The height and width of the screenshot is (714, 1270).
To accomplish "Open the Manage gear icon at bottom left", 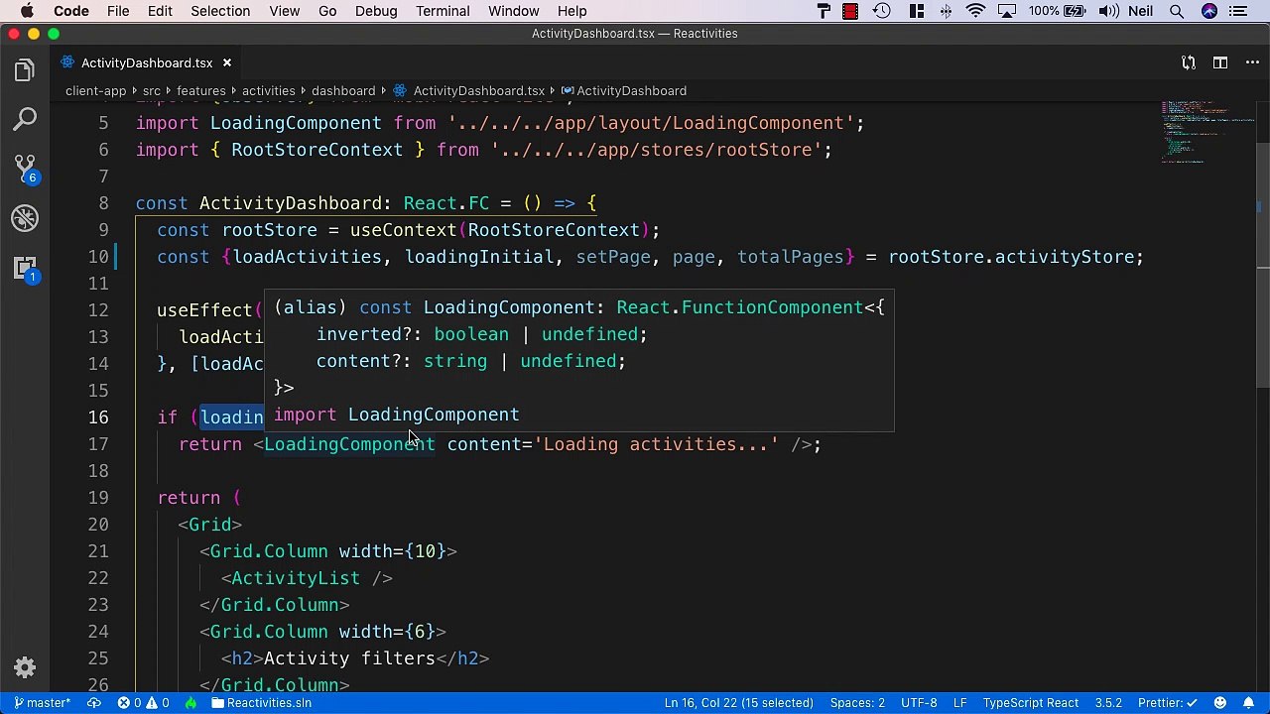I will tap(25, 667).
